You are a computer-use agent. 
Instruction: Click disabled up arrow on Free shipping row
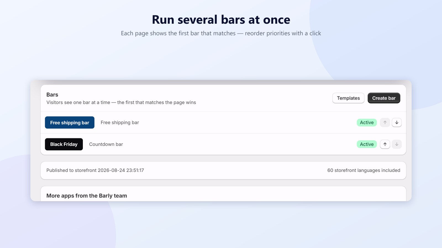[385, 122]
